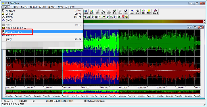This screenshot has height=107, width=207.
Task: Click the blue circular arrows reverse icon
Action: click(115, 17)
